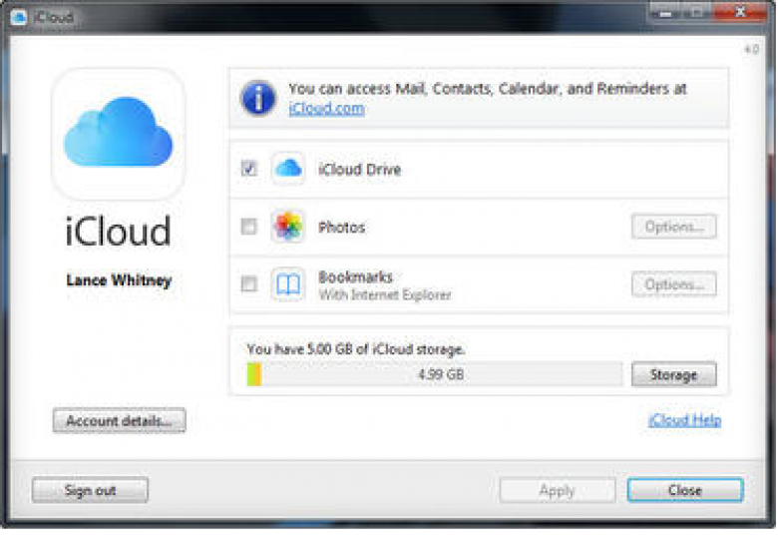Follow the iCloud.com link
778x535 pixels.
click(x=326, y=109)
